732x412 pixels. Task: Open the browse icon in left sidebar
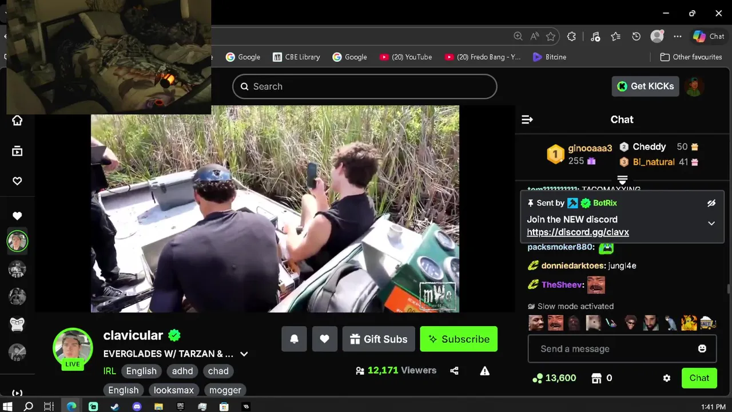(x=17, y=151)
